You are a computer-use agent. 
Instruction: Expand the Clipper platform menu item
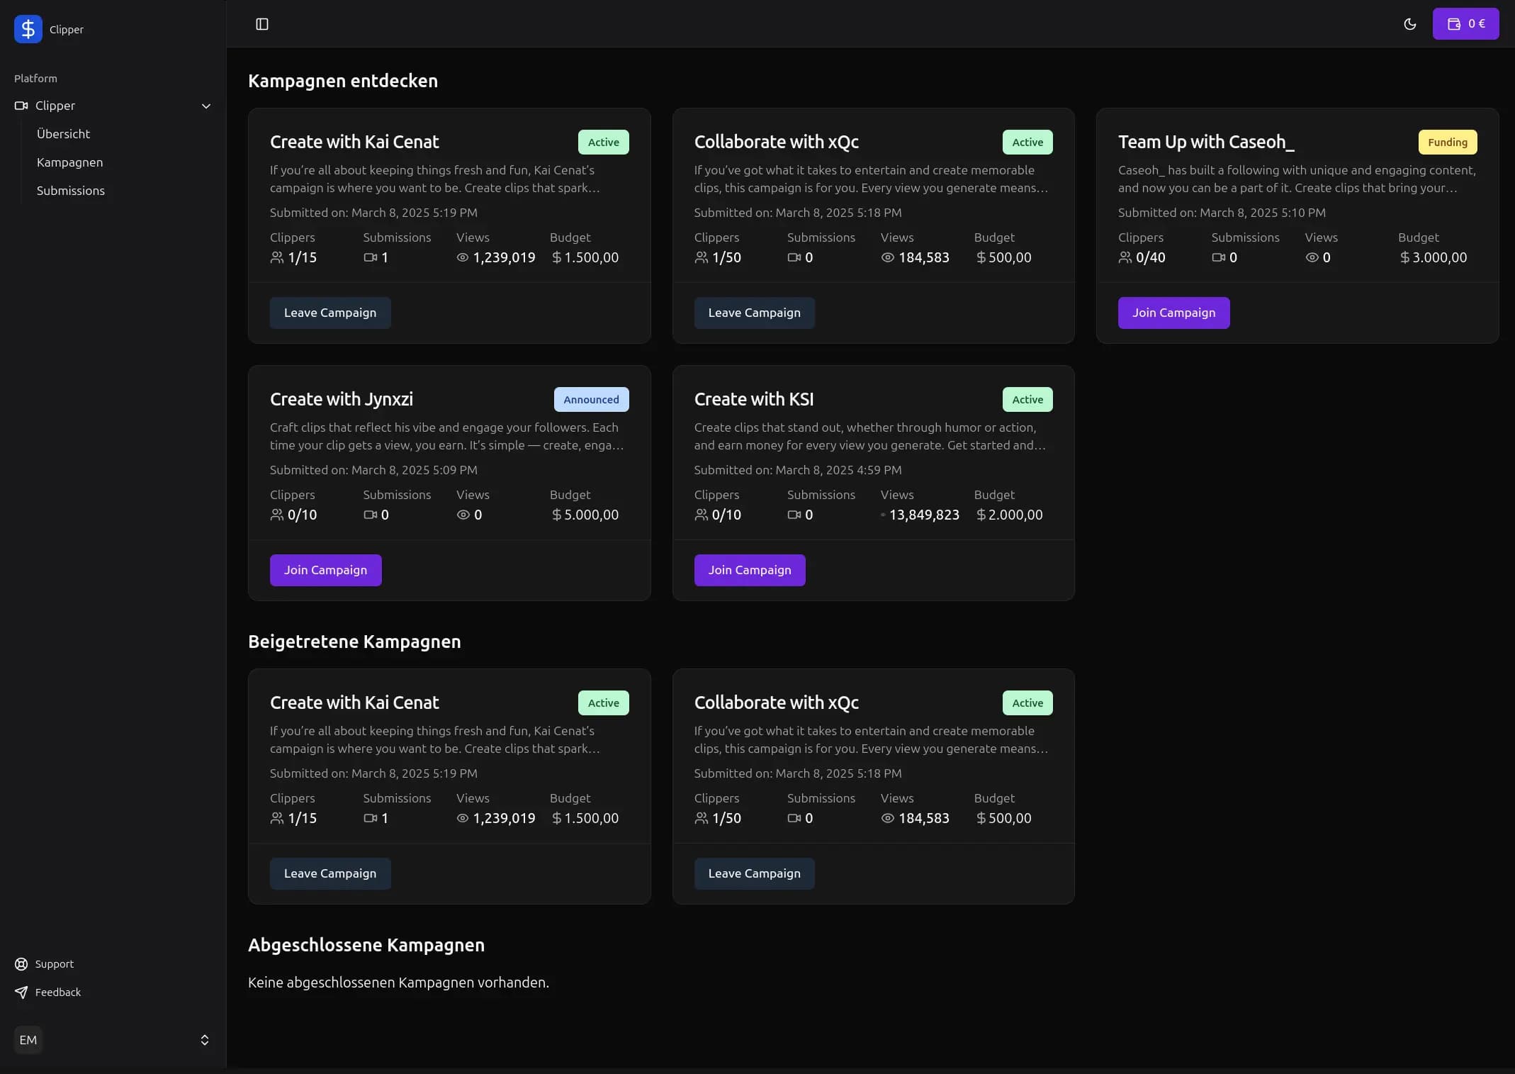click(55, 106)
